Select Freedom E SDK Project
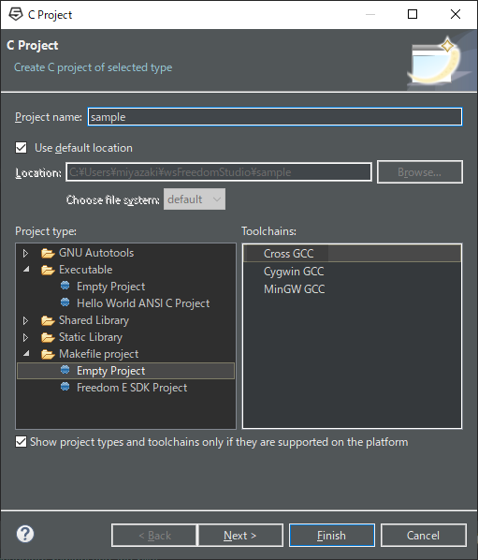The image size is (478, 560). pos(132,388)
